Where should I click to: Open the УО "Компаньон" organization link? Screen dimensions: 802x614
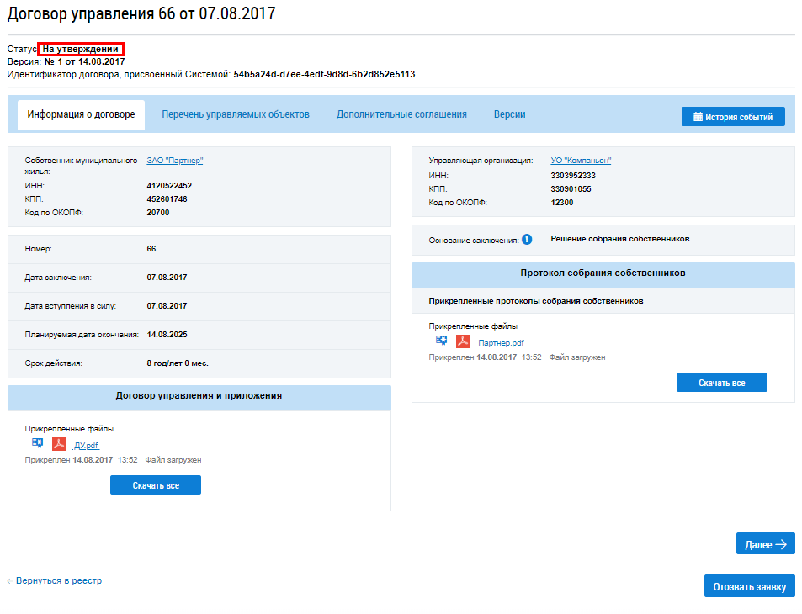click(581, 161)
